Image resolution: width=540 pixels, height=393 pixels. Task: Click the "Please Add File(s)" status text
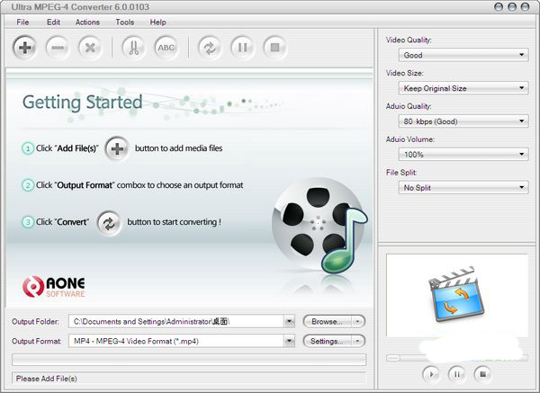[47, 379]
